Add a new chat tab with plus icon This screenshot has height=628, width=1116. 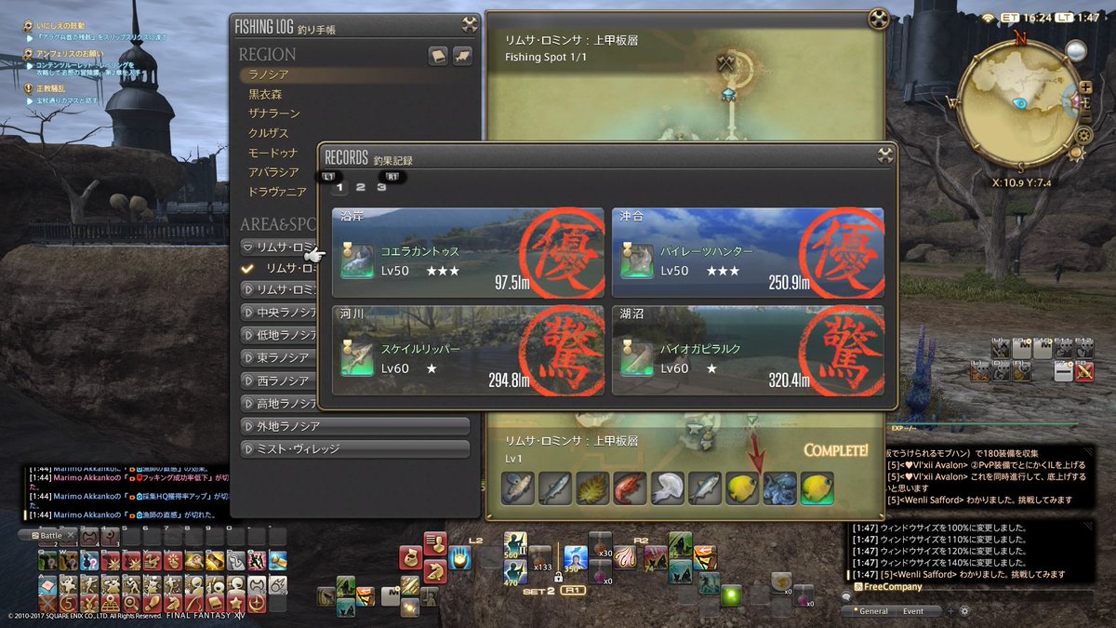950,611
